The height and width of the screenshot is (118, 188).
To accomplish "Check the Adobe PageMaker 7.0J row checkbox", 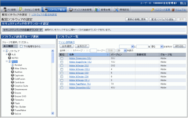I will [x=62, y=84].
